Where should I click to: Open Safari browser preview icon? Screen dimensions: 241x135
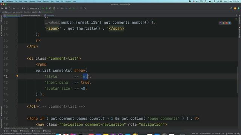(229, 23)
